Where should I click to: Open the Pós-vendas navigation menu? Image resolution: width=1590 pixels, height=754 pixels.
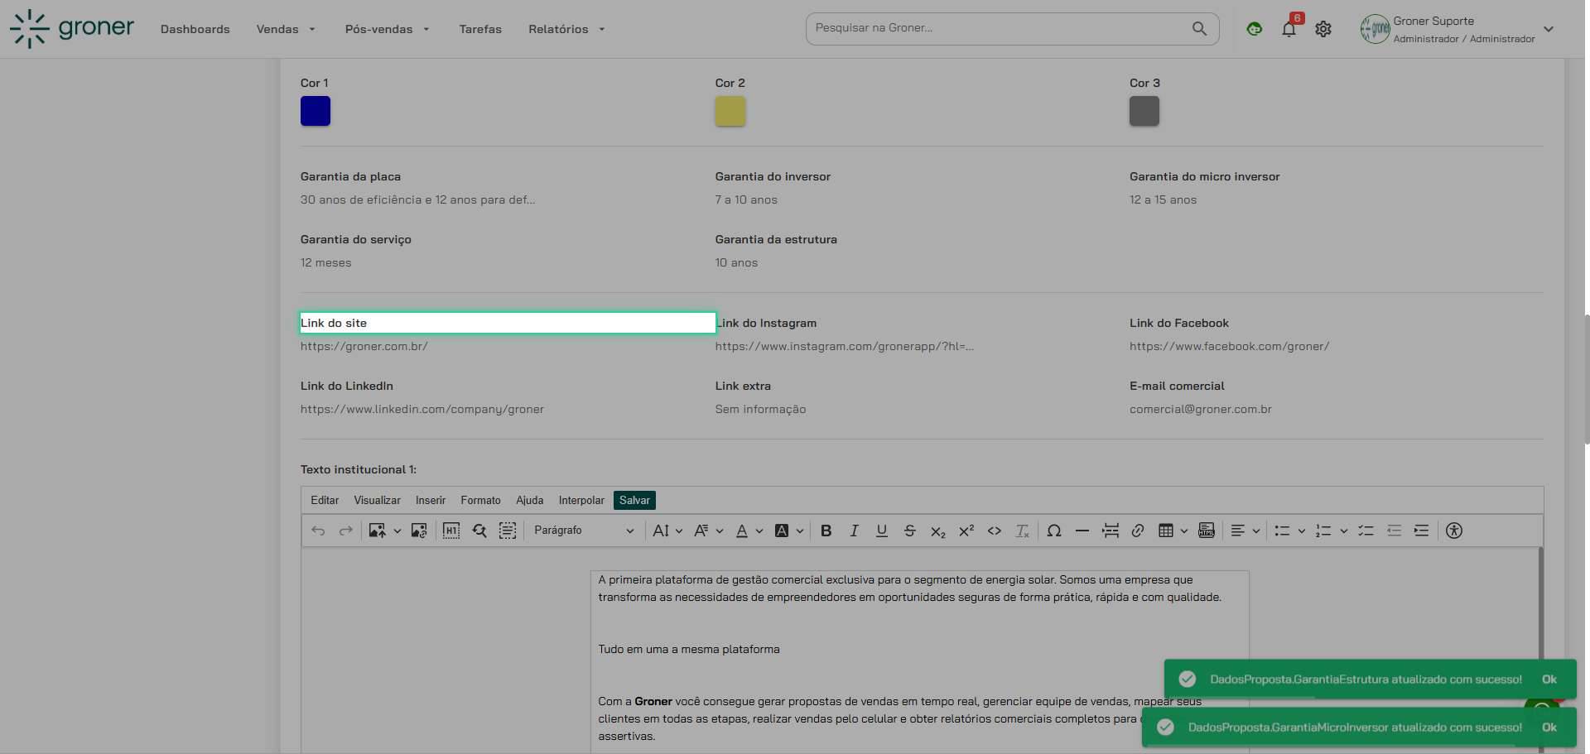coord(387,29)
